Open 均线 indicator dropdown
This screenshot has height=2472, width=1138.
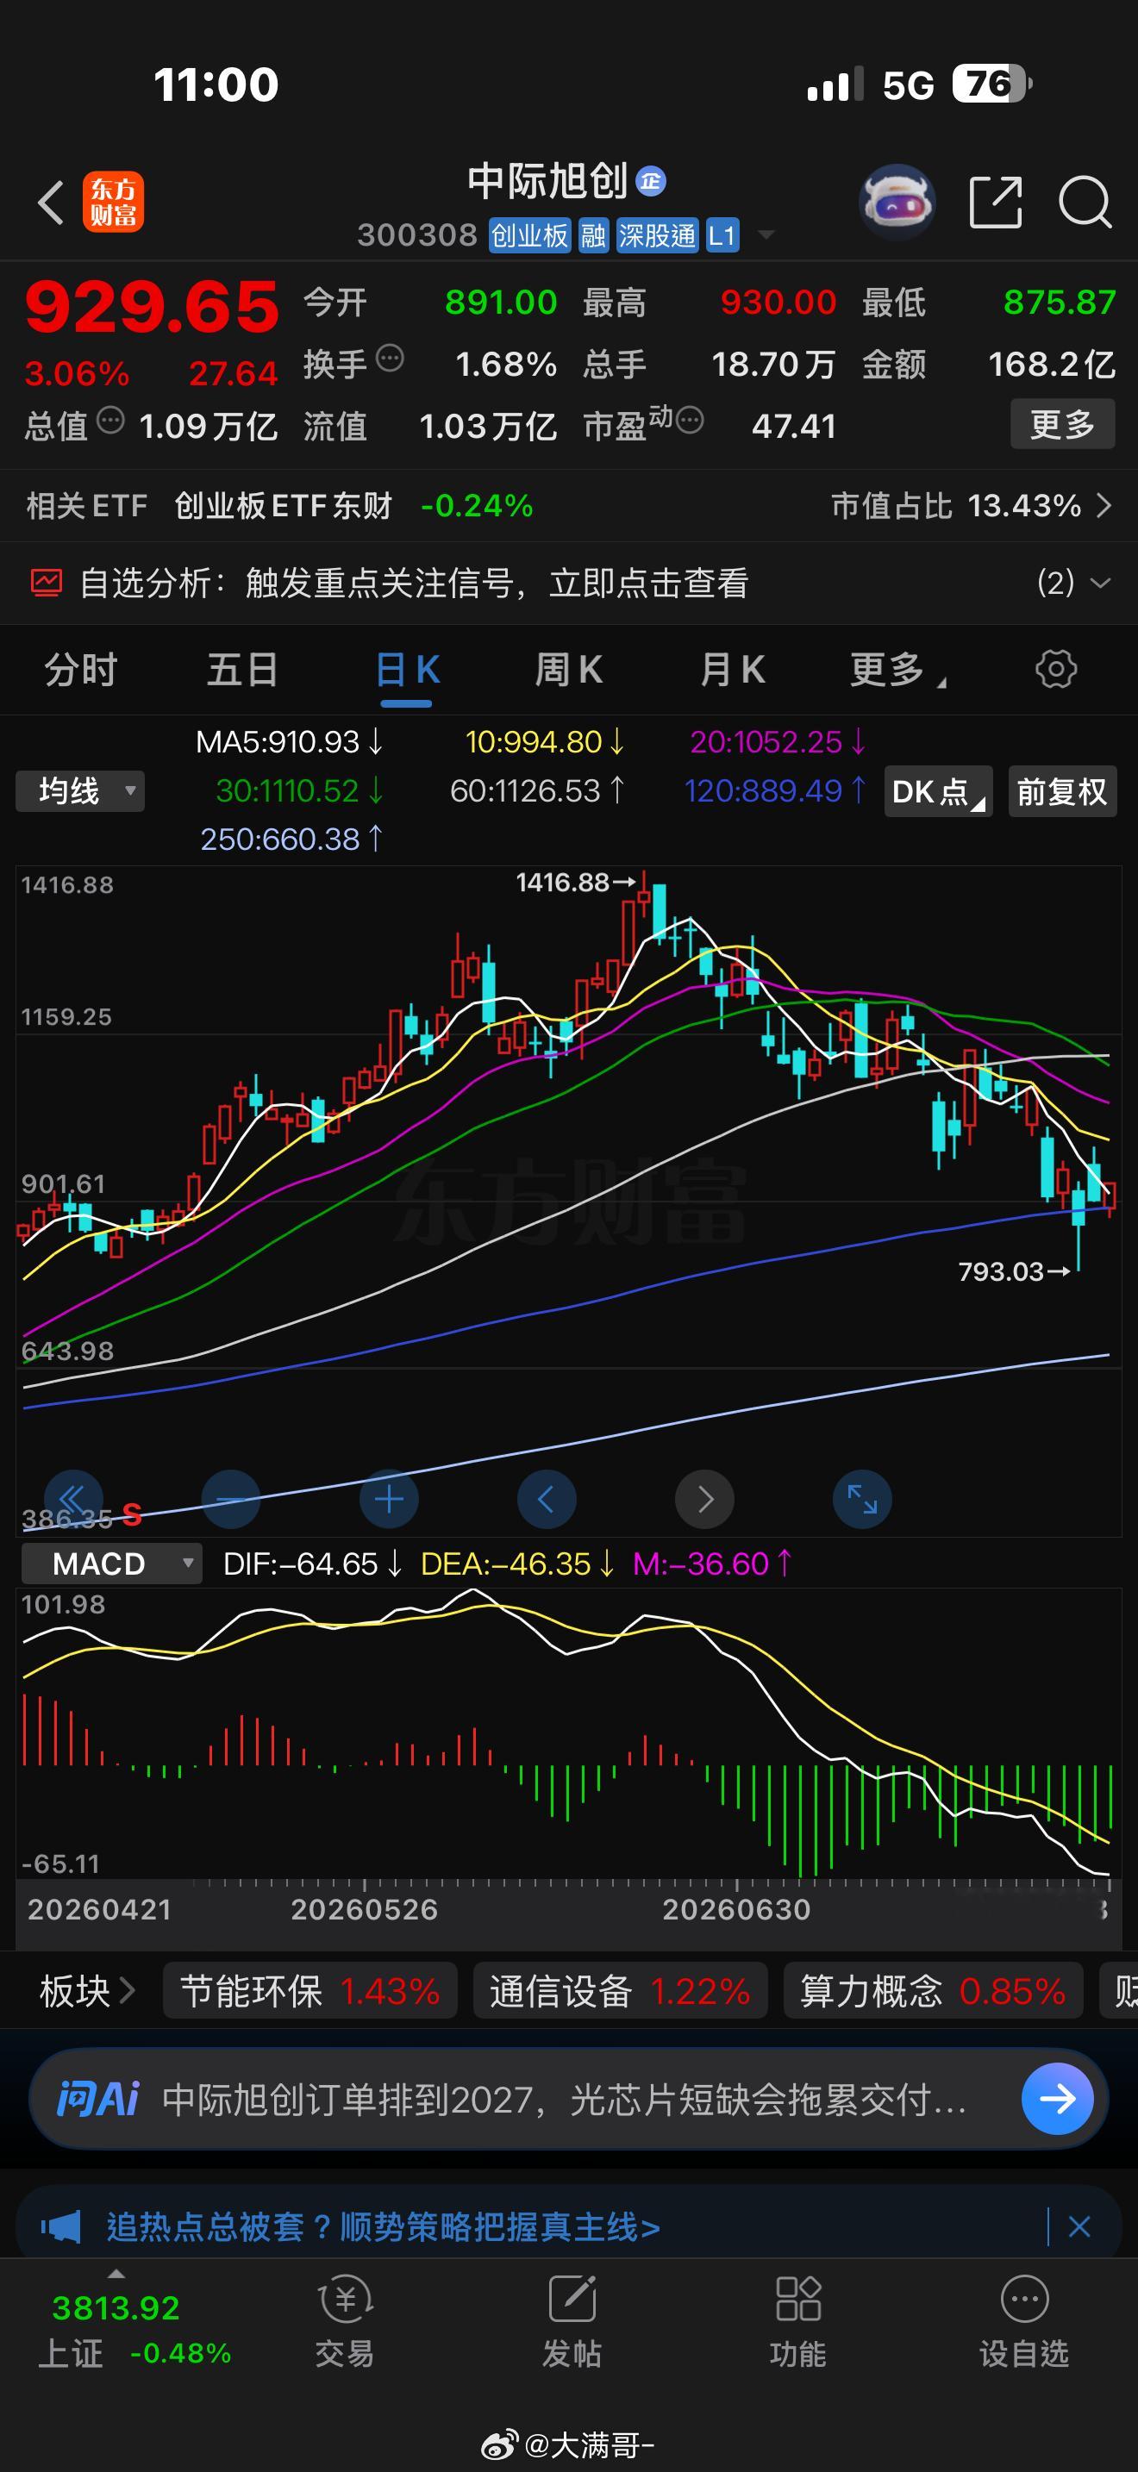pyautogui.click(x=80, y=792)
